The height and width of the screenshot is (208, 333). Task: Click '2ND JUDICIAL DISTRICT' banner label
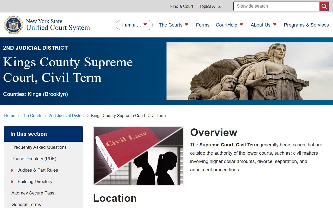coord(35,48)
